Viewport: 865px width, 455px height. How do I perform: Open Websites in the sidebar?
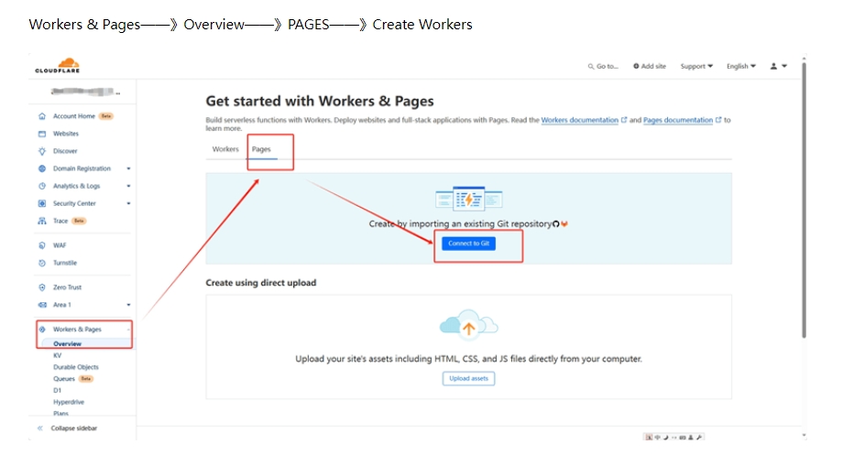point(66,134)
